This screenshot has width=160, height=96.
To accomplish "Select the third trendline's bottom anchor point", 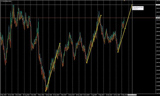I will (x=118, y=52).
